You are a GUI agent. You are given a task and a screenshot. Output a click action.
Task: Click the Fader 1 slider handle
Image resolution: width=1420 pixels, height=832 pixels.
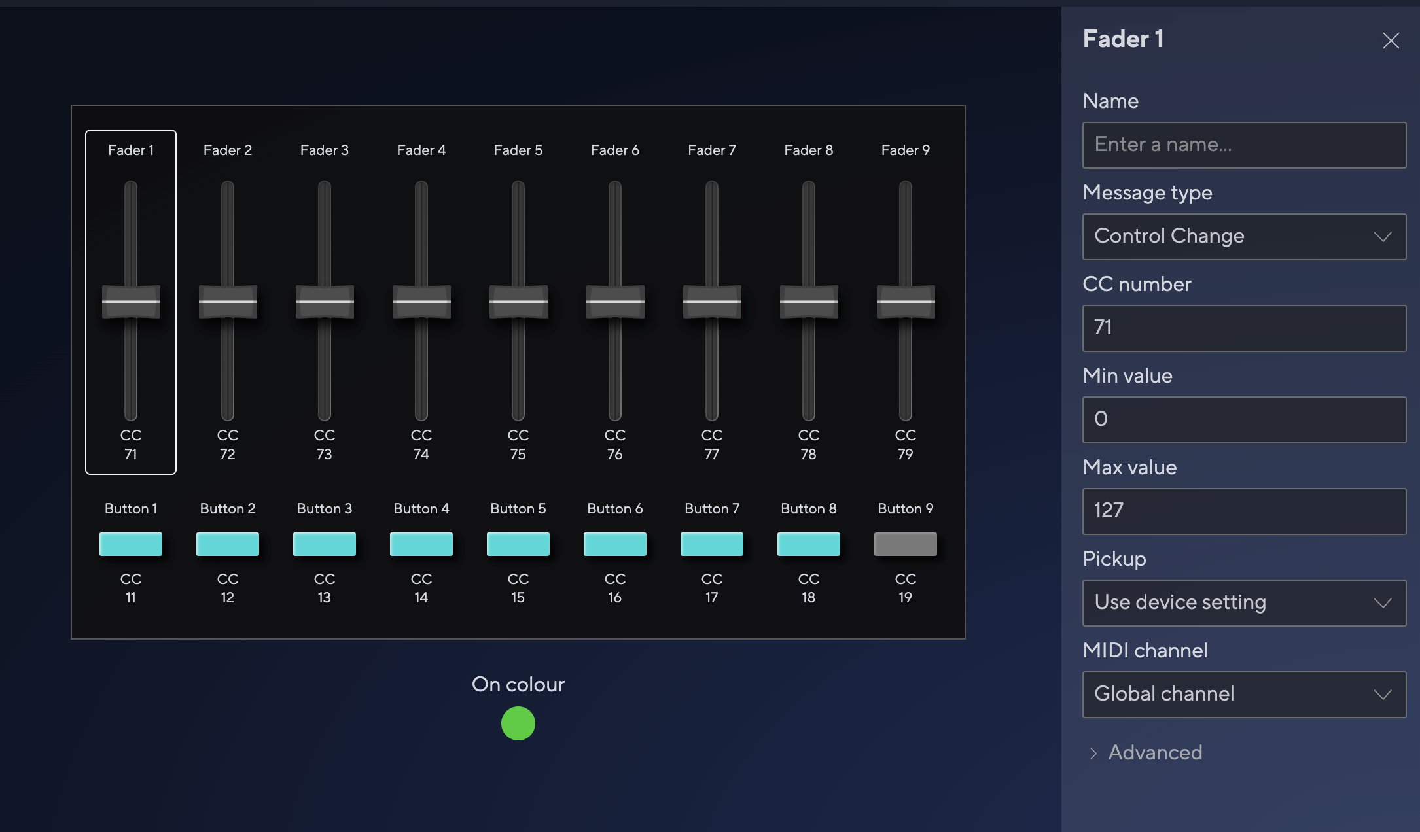[x=131, y=302]
